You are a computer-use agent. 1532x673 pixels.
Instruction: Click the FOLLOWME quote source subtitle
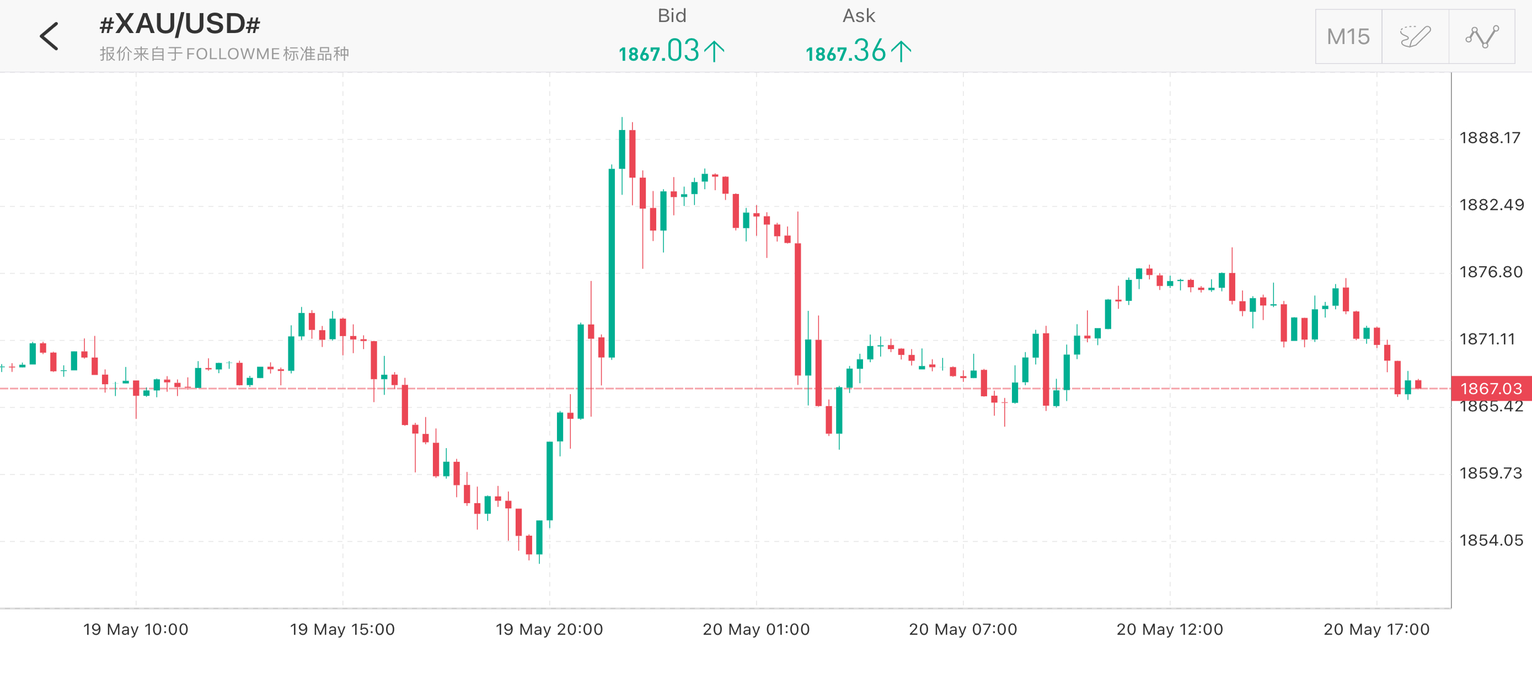coord(224,54)
